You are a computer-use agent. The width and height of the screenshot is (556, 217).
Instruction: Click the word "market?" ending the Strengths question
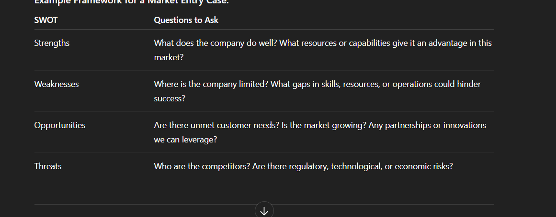[x=169, y=57]
